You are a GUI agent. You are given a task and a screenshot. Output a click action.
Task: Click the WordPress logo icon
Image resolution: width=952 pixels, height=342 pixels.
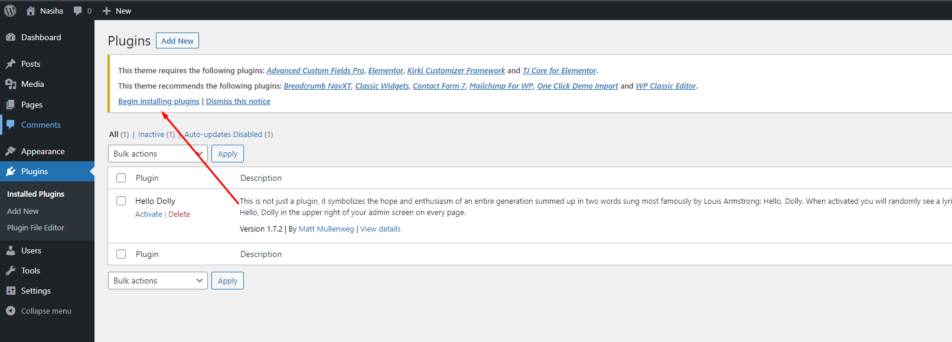pyautogui.click(x=10, y=11)
